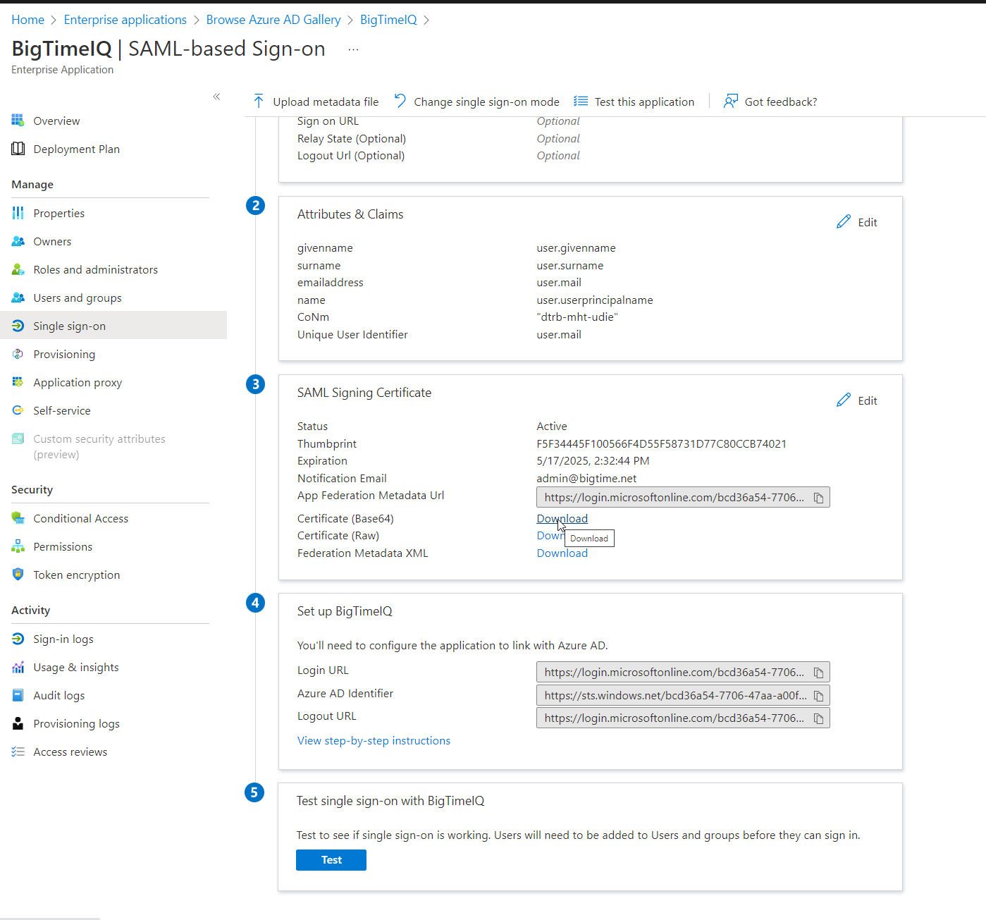986x920 pixels.
Task: Click the Provisioning cycle icon
Action: click(x=18, y=354)
